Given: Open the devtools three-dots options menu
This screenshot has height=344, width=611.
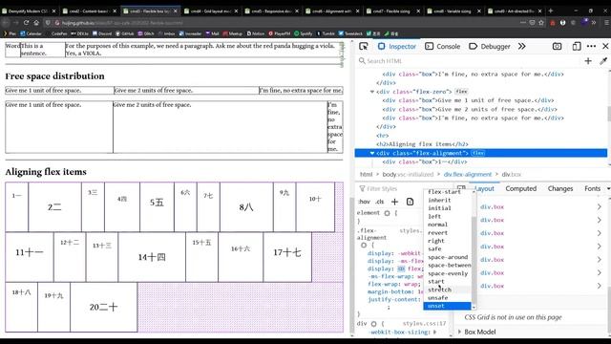Looking at the screenshot, I should click(591, 47).
